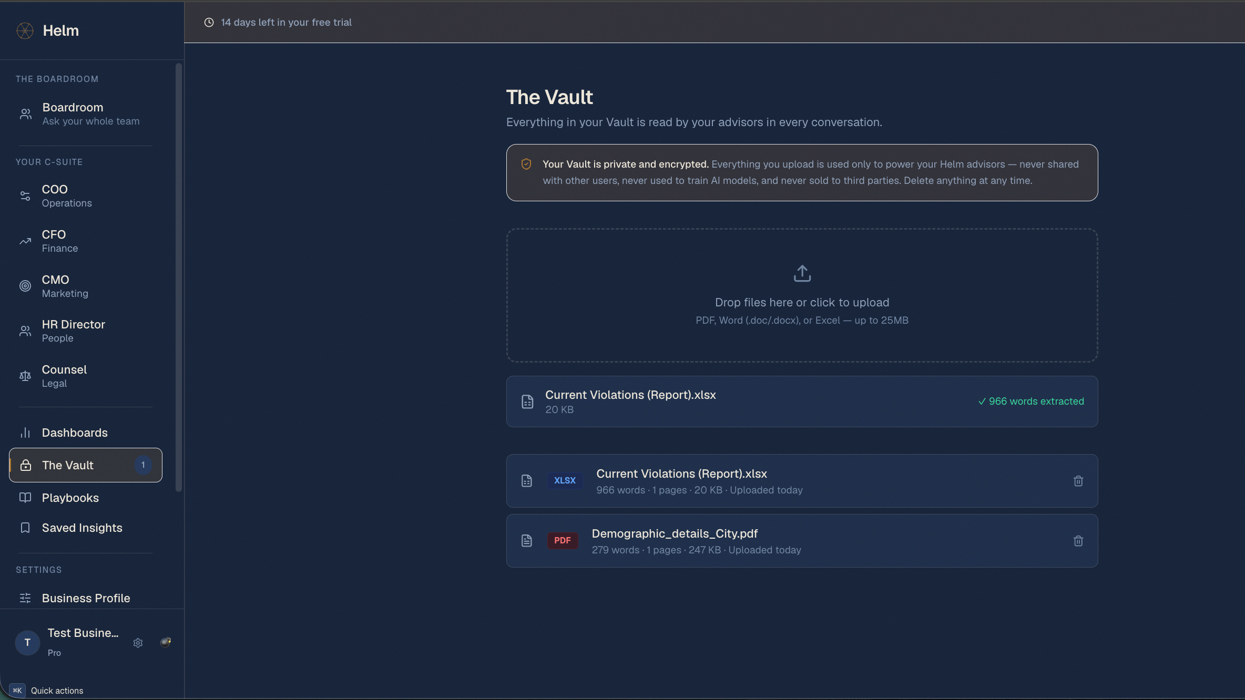Image resolution: width=1245 pixels, height=700 pixels.
Task: Go to CFO Finance advisor
Action: (86, 241)
